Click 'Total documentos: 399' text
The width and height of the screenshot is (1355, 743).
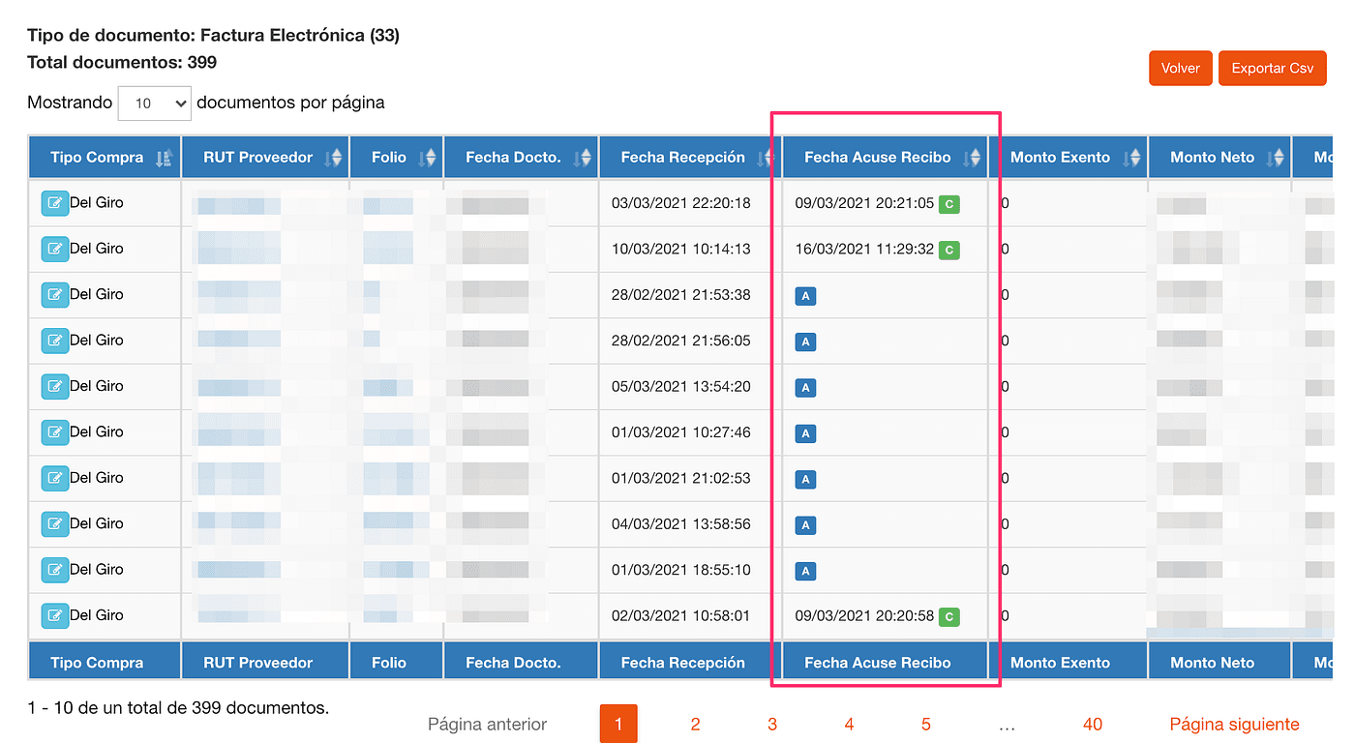(x=122, y=63)
